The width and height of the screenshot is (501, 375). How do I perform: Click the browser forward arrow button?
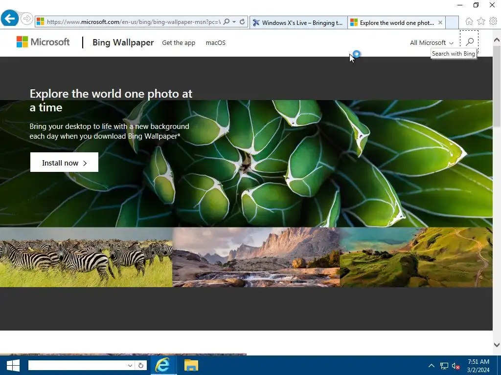(27, 19)
